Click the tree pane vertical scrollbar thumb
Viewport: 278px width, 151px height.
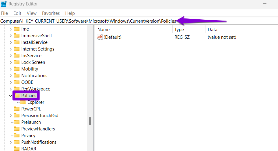pyautogui.click(x=90, y=121)
